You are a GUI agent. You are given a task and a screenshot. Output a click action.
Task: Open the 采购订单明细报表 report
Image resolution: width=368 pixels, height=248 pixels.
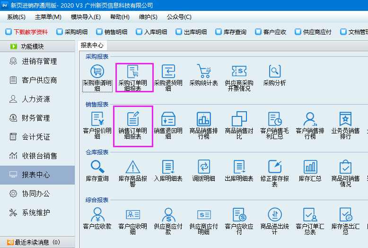tap(133, 78)
